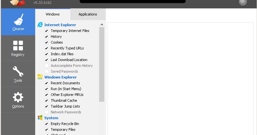Image resolution: width=257 pixels, height=135 pixels.
Task: Switch to the Windows tab
Action: coord(53,14)
